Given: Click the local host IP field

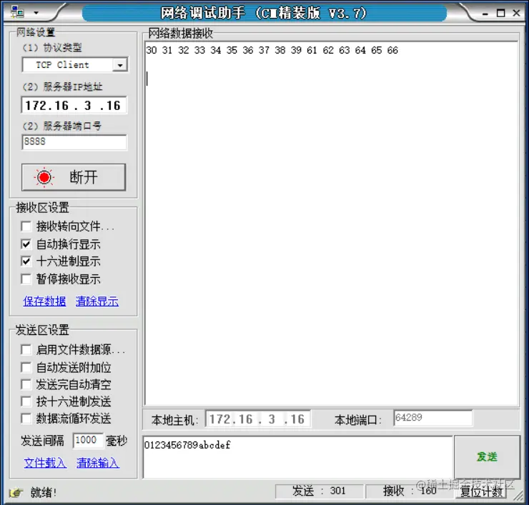Looking at the screenshot, I should click(258, 419).
